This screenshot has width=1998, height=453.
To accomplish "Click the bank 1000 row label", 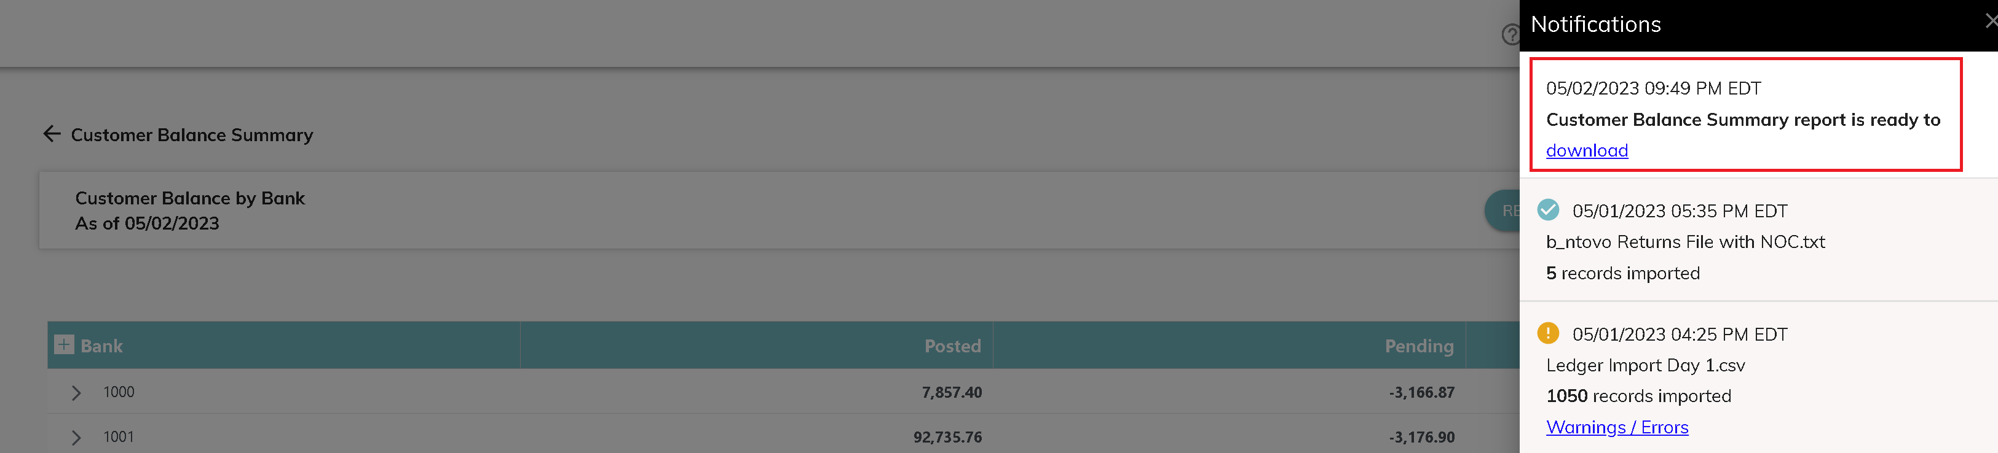I will [x=119, y=393].
